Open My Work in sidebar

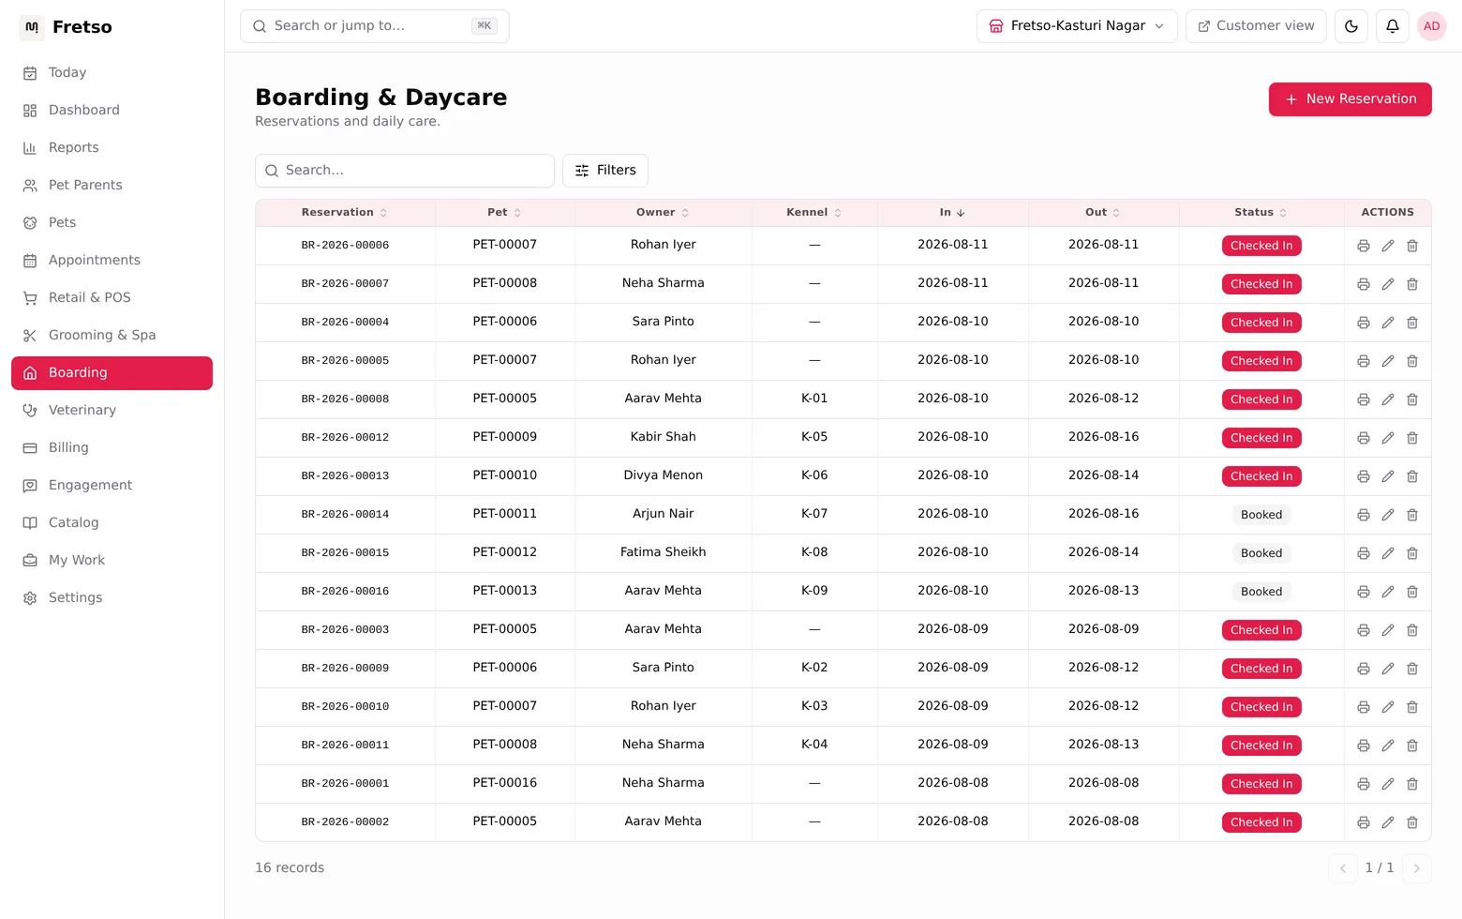[112, 561]
